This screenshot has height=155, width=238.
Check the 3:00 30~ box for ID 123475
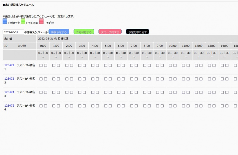(84, 106)
